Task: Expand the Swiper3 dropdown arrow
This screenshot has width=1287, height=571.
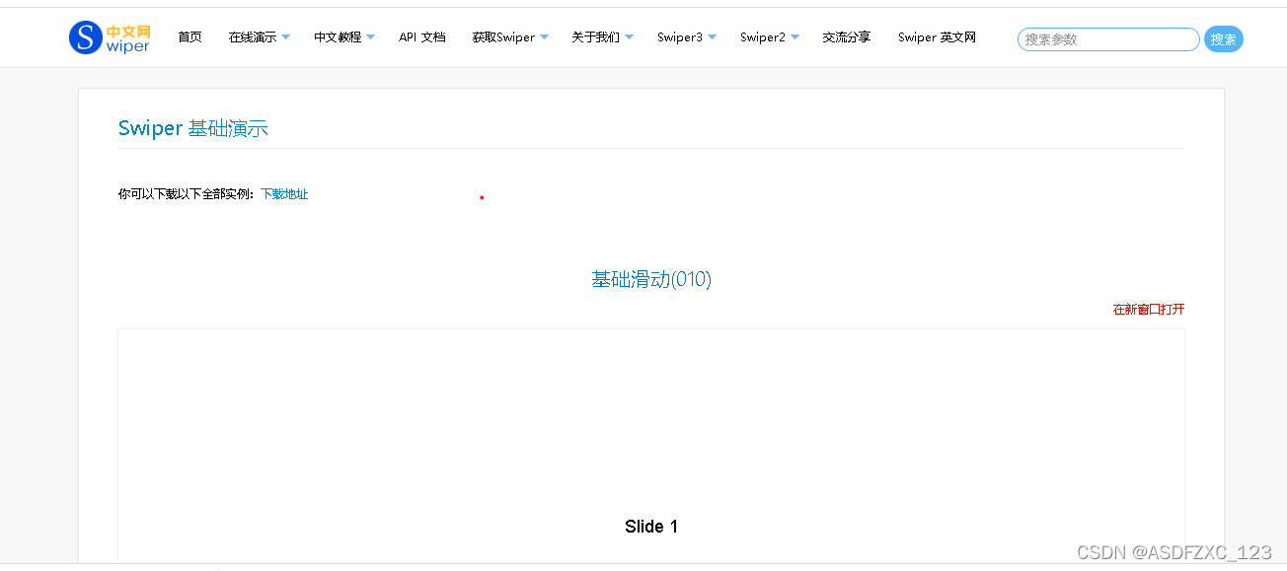Action: point(712,37)
